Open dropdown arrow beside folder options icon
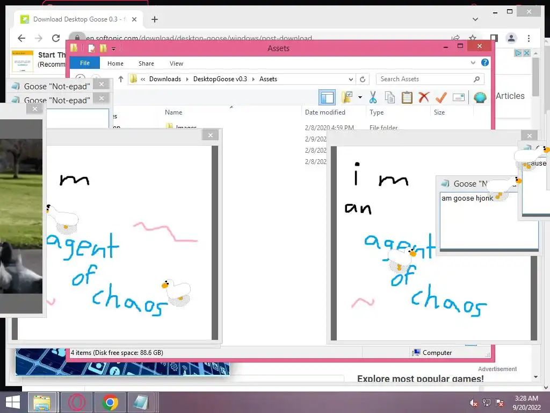The image size is (550, 413). tap(360, 97)
